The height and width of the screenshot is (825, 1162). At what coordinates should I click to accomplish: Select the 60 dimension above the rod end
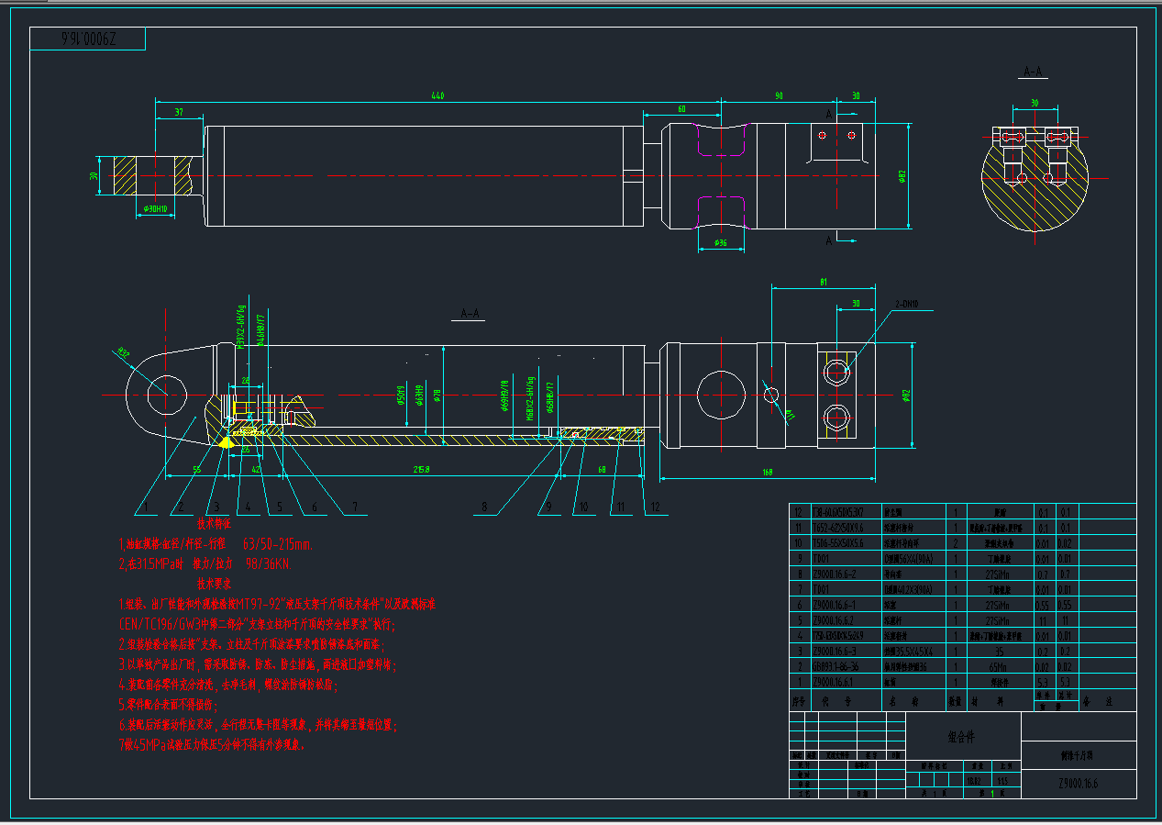pos(681,109)
